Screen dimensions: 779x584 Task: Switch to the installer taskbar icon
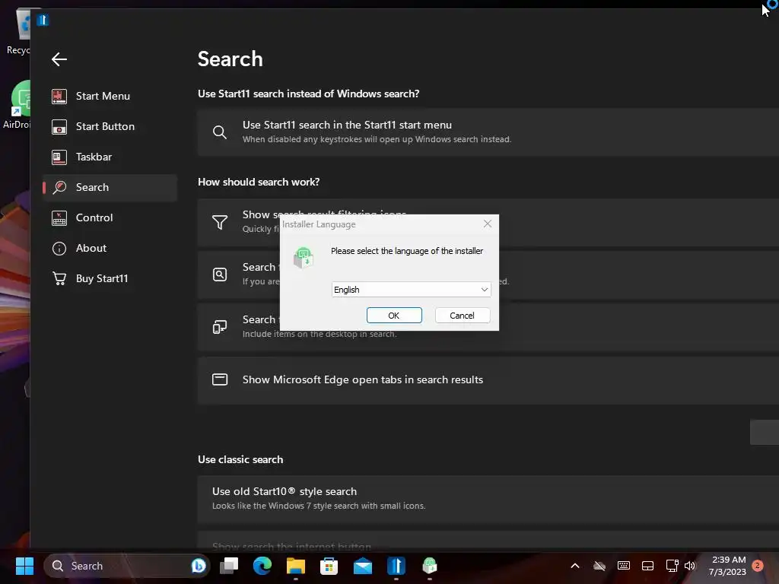(430, 566)
